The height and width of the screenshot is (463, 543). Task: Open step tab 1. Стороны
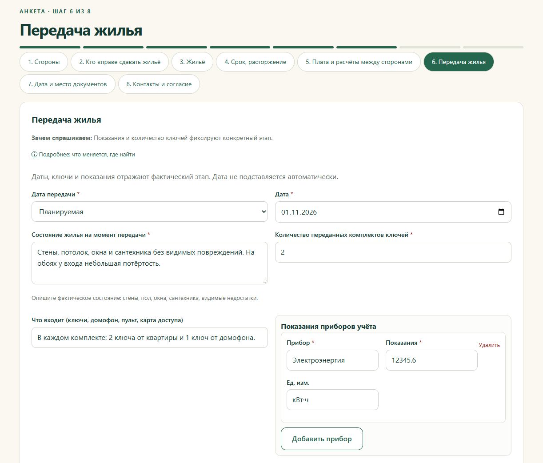click(x=44, y=62)
